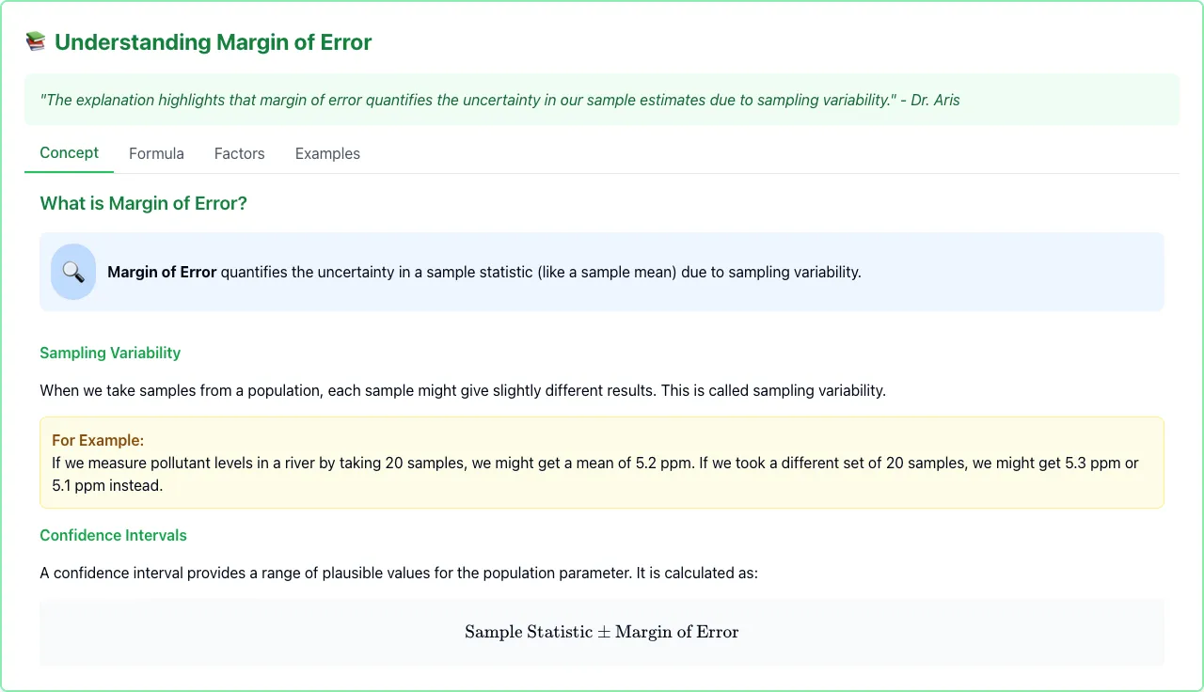
Task: Click the confidence interval description paragraph
Action: pos(399,573)
